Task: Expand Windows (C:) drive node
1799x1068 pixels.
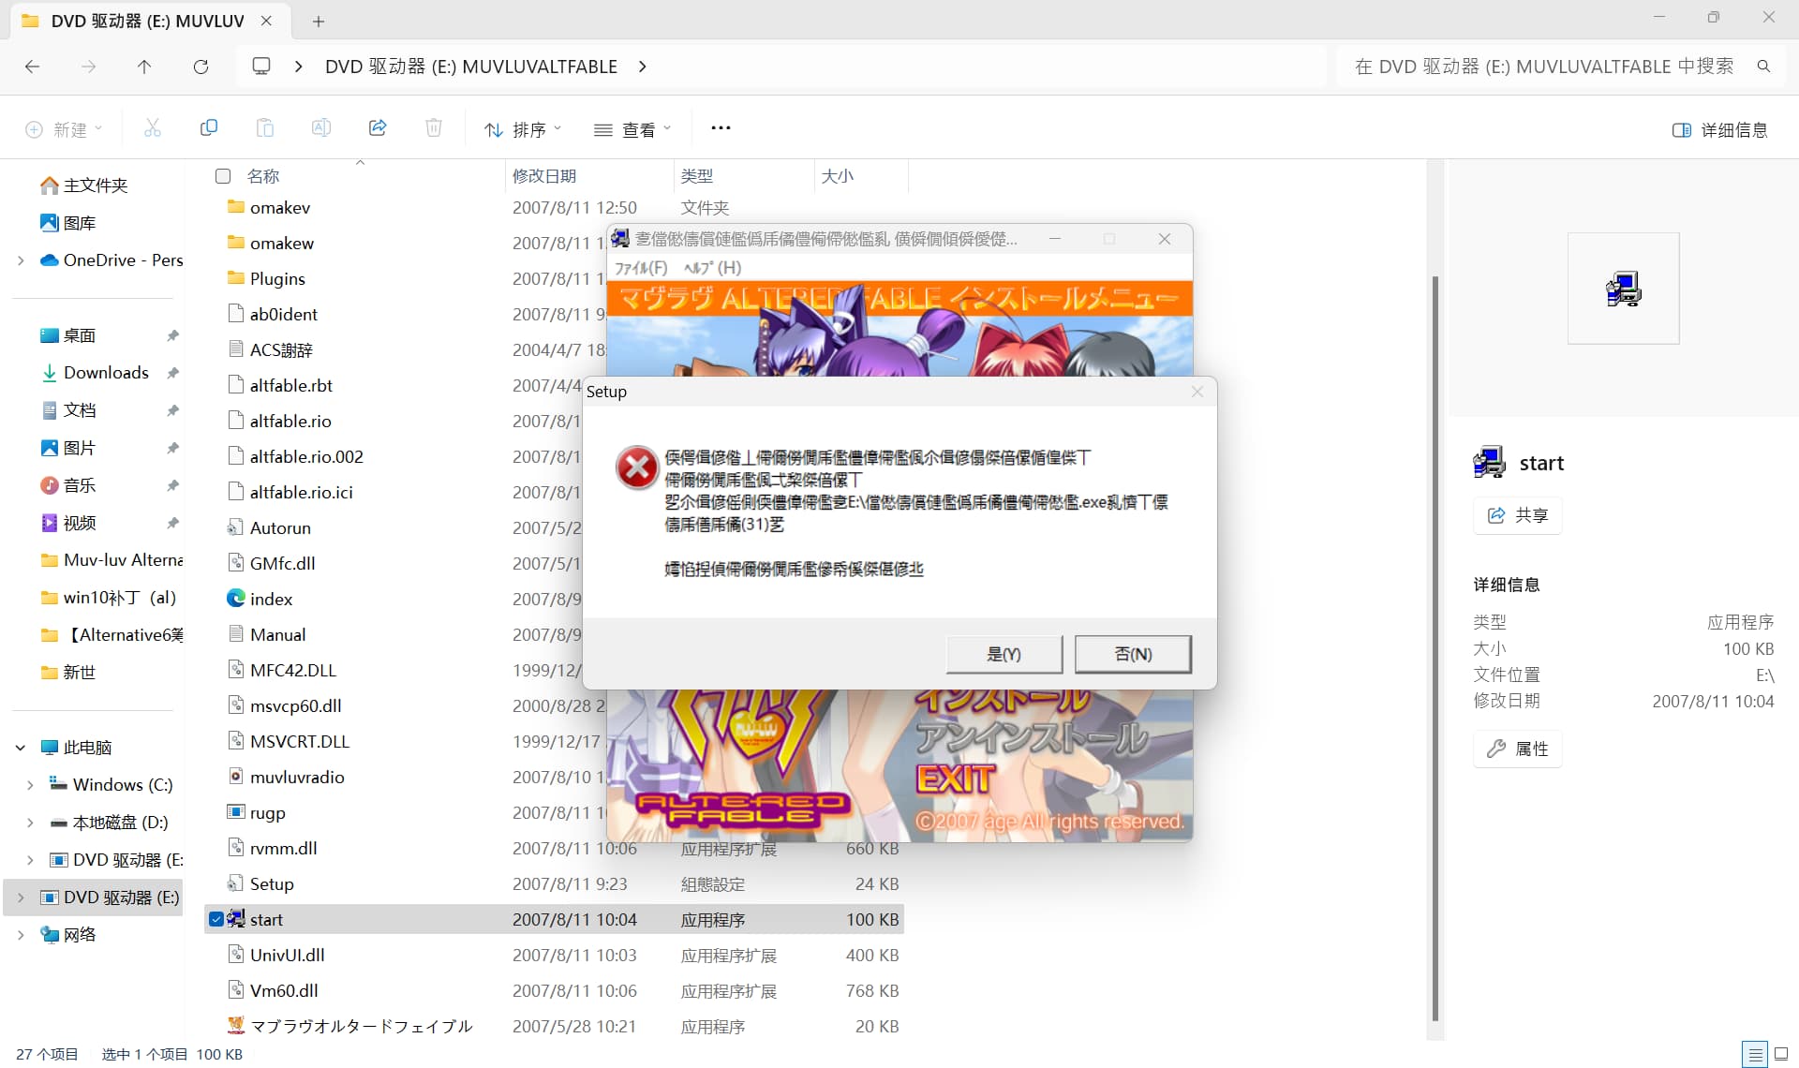Action: point(30,785)
